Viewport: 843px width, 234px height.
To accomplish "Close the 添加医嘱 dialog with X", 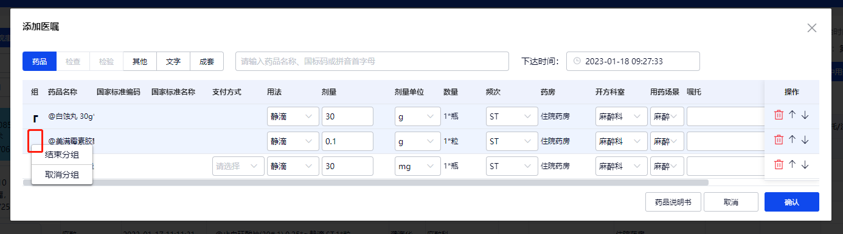I will click(811, 27).
